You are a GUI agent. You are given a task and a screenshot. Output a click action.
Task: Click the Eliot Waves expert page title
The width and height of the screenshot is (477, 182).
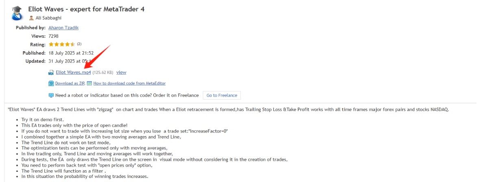click(x=87, y=9)
